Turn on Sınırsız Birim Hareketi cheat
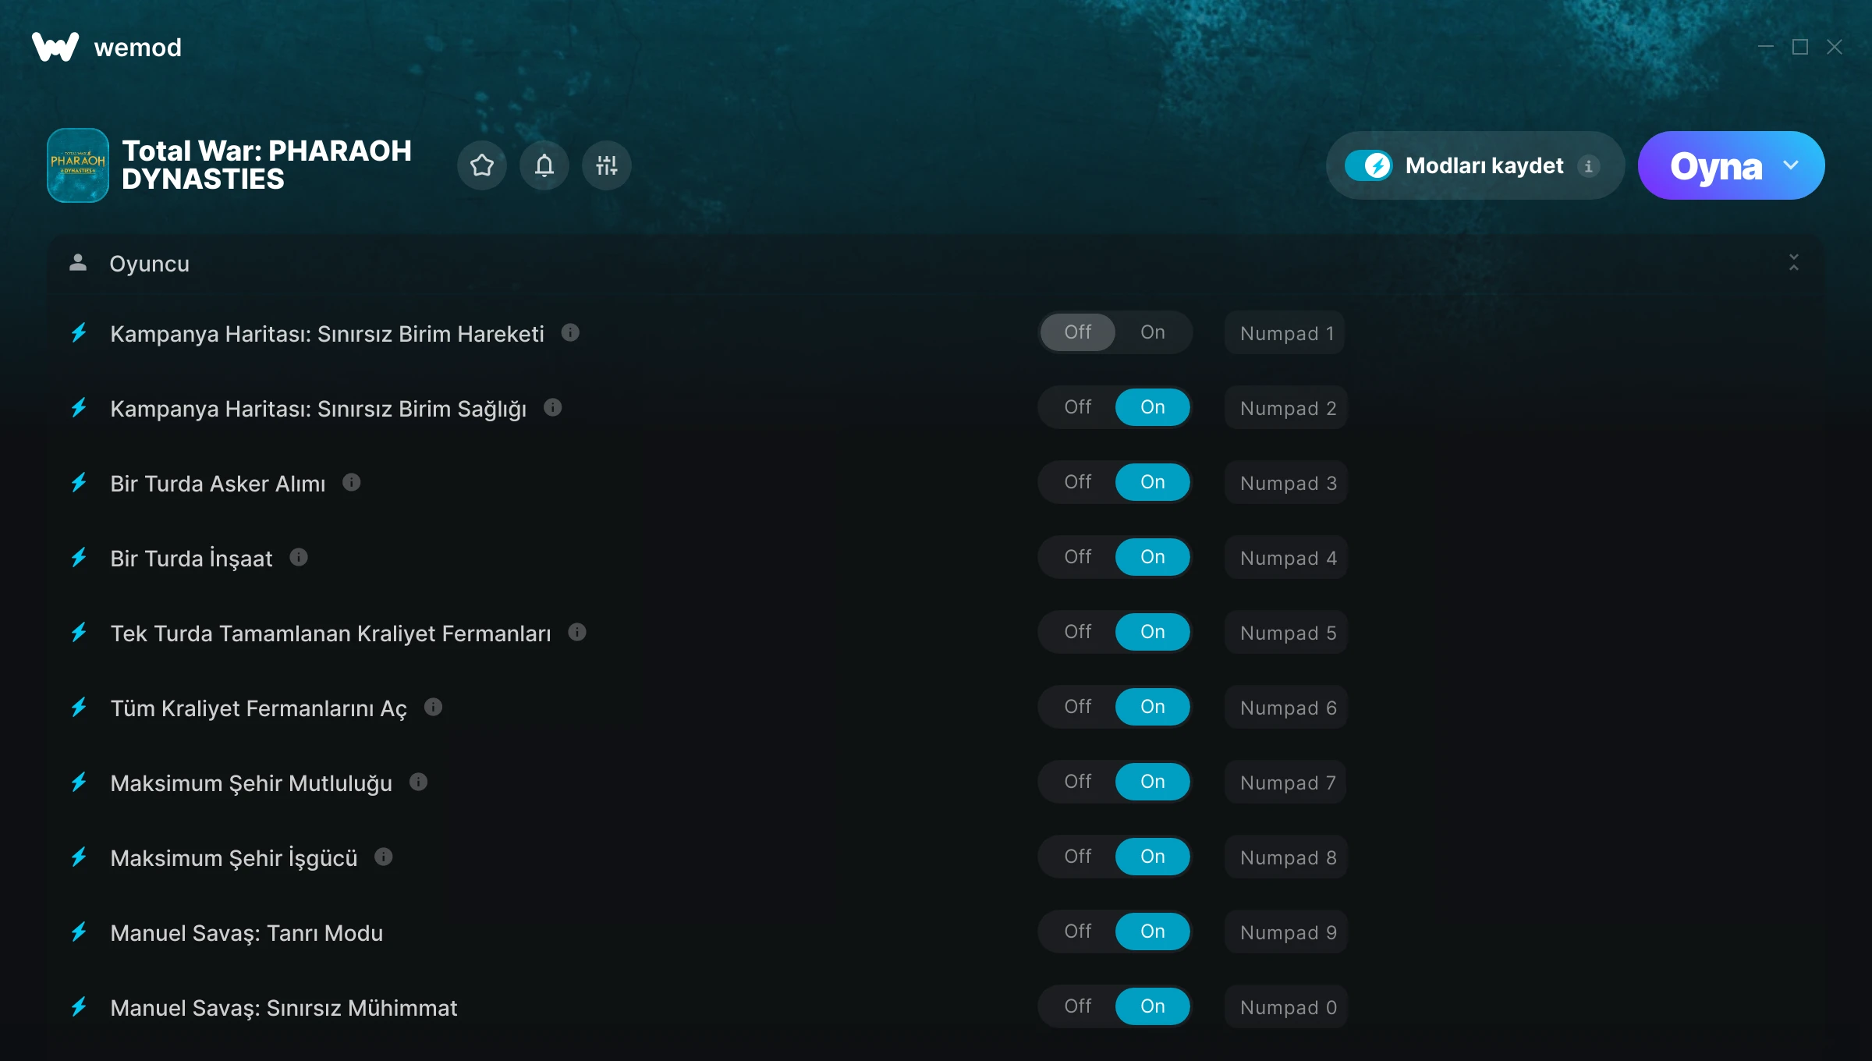Image resolution: width=1872 pixels, height=1061 pixels. point(1152,332)
